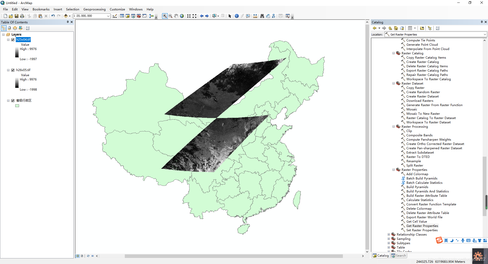Uncheck visibility of h25v04.tif layer
The image size is (488, 264).
[x=13, y=40]
